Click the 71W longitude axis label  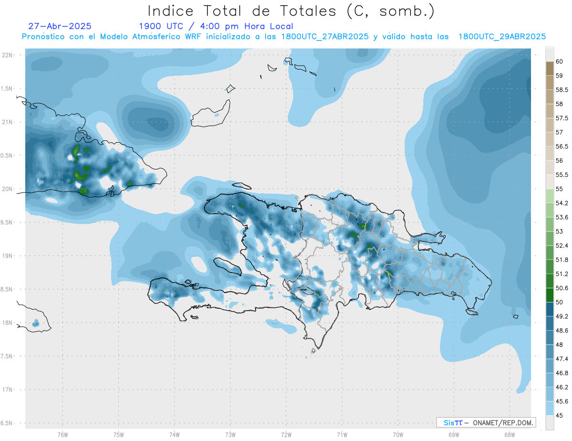(x=342, y=435)
